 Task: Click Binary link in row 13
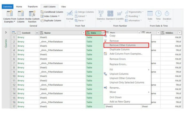click(x=21, y=89)
